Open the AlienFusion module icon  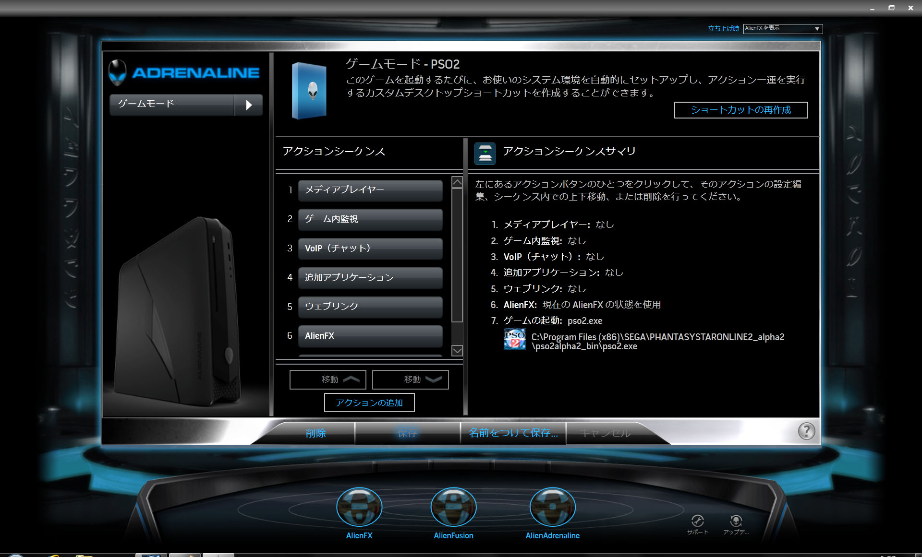pyautogui.click(x=453, y=507)
